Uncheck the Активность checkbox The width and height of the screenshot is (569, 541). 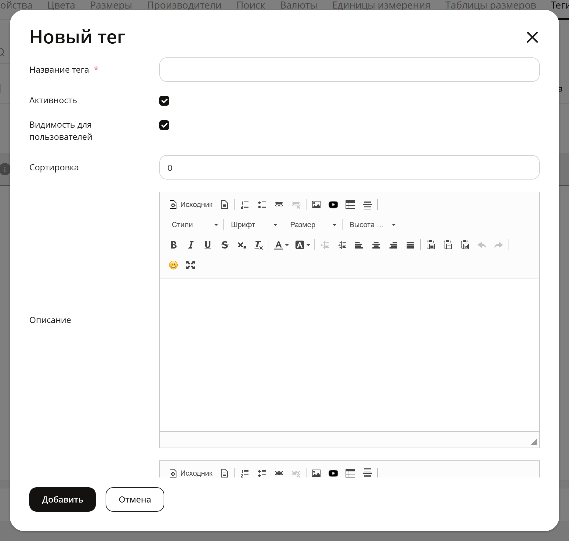pos(164,101)
